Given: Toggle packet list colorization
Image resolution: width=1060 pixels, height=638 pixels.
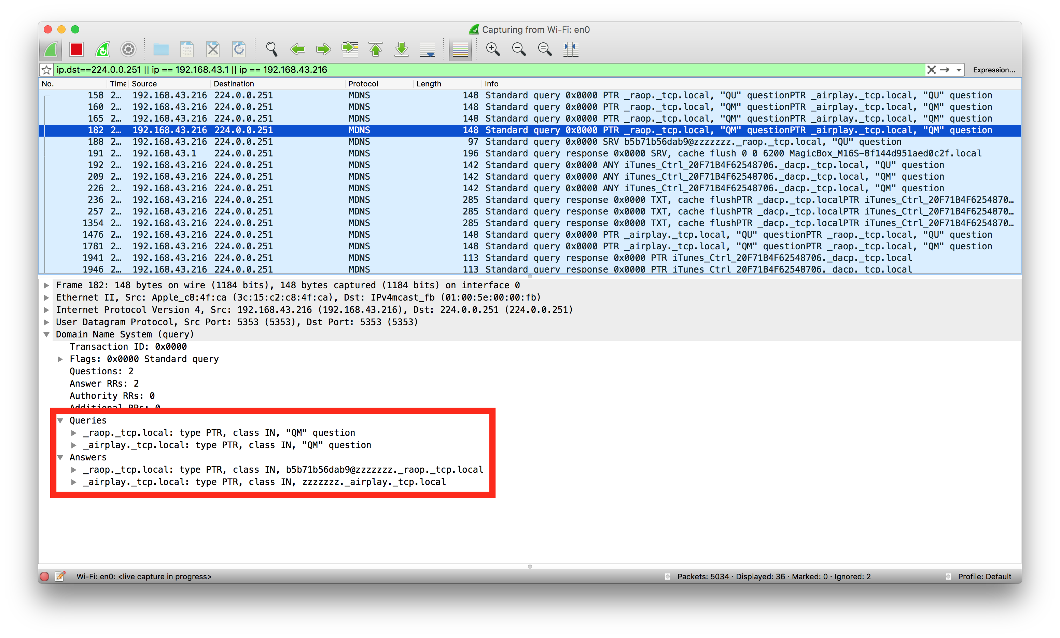Looking at the screenshot, I should click(460, 50).
